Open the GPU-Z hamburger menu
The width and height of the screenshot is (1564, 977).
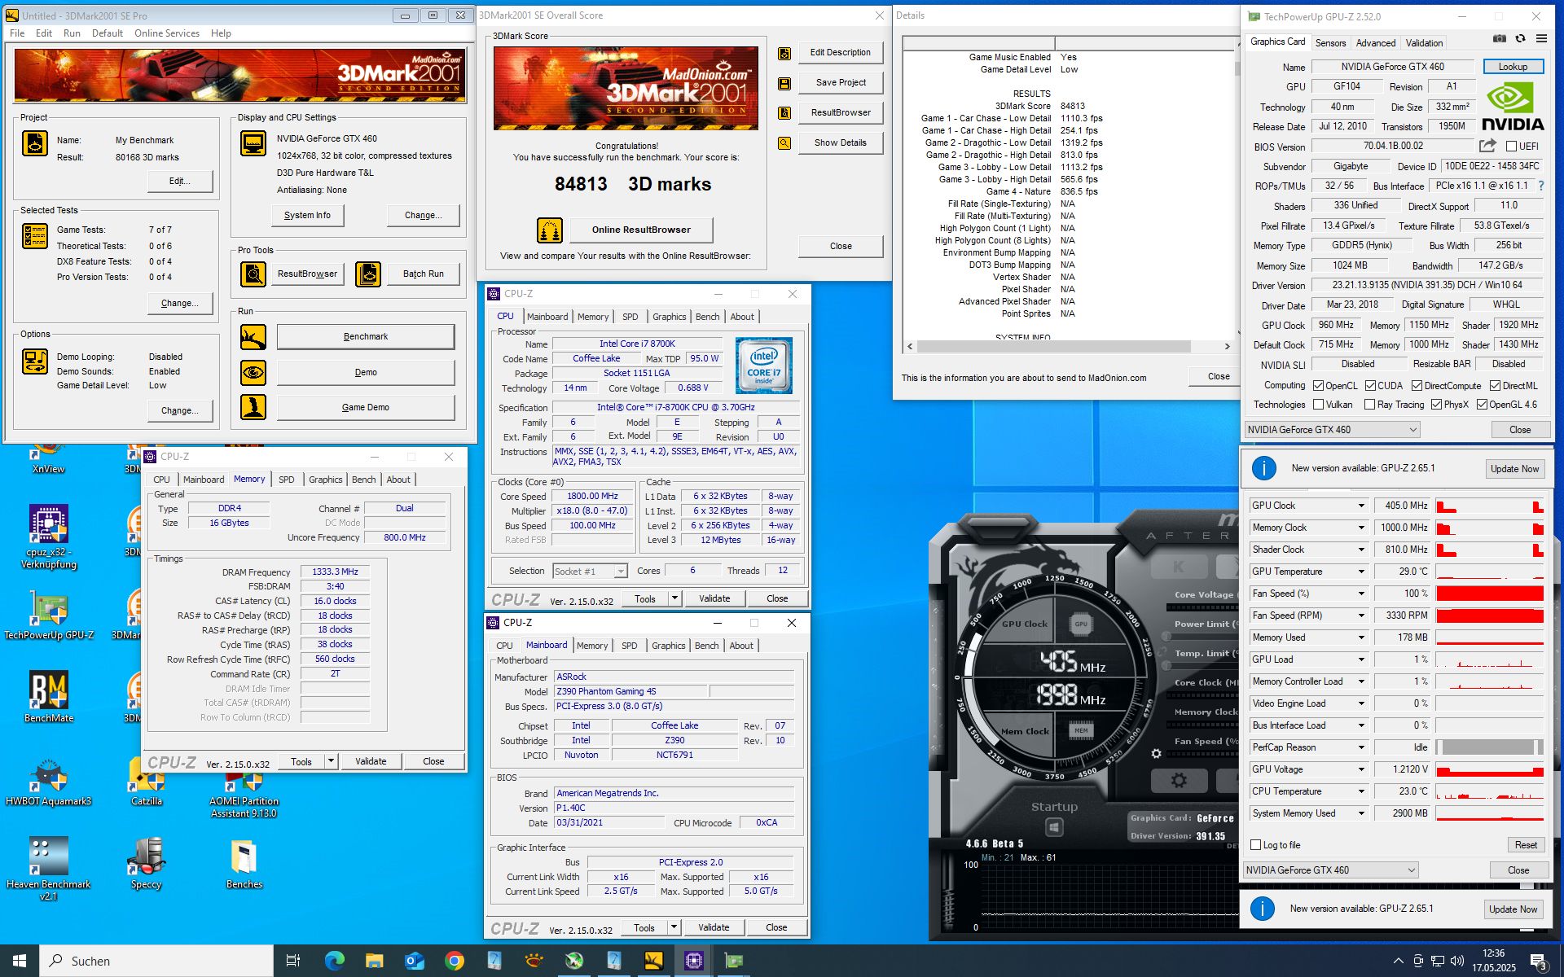click(x=1541, y=38)
